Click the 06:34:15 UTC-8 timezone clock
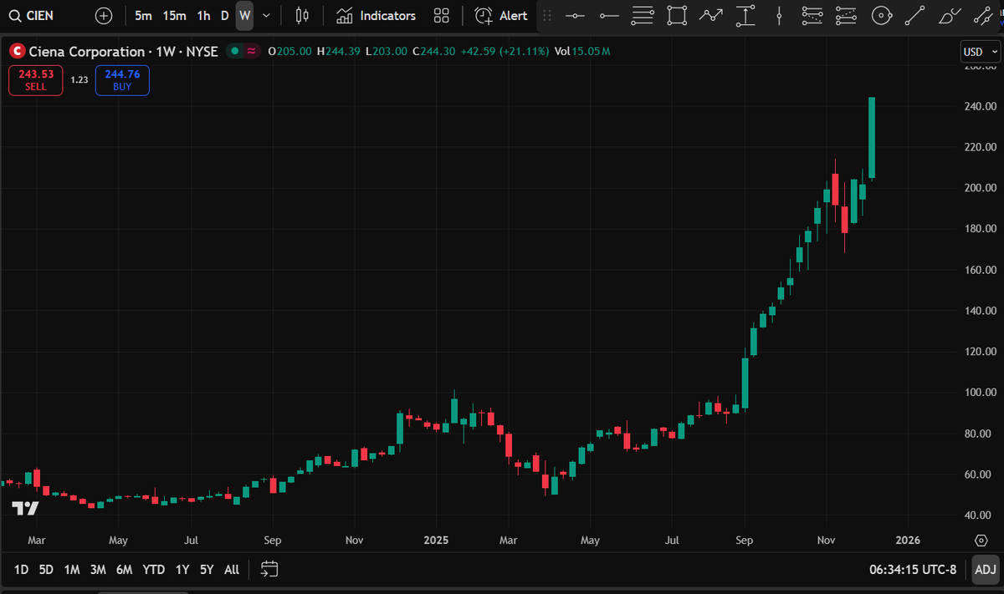1004x594 pixels. 913,570
